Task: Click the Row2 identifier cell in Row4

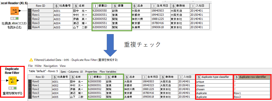Action: point(252,97)
